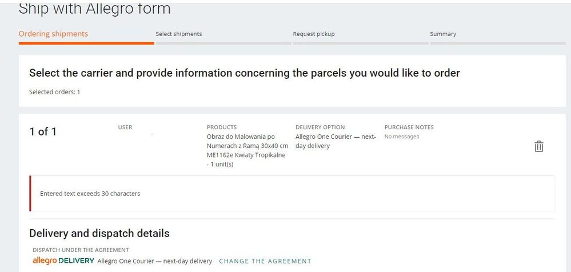Click the '1 of 1' order counter
The width and height of the screenshot is (571, 272).
point(43,131)
